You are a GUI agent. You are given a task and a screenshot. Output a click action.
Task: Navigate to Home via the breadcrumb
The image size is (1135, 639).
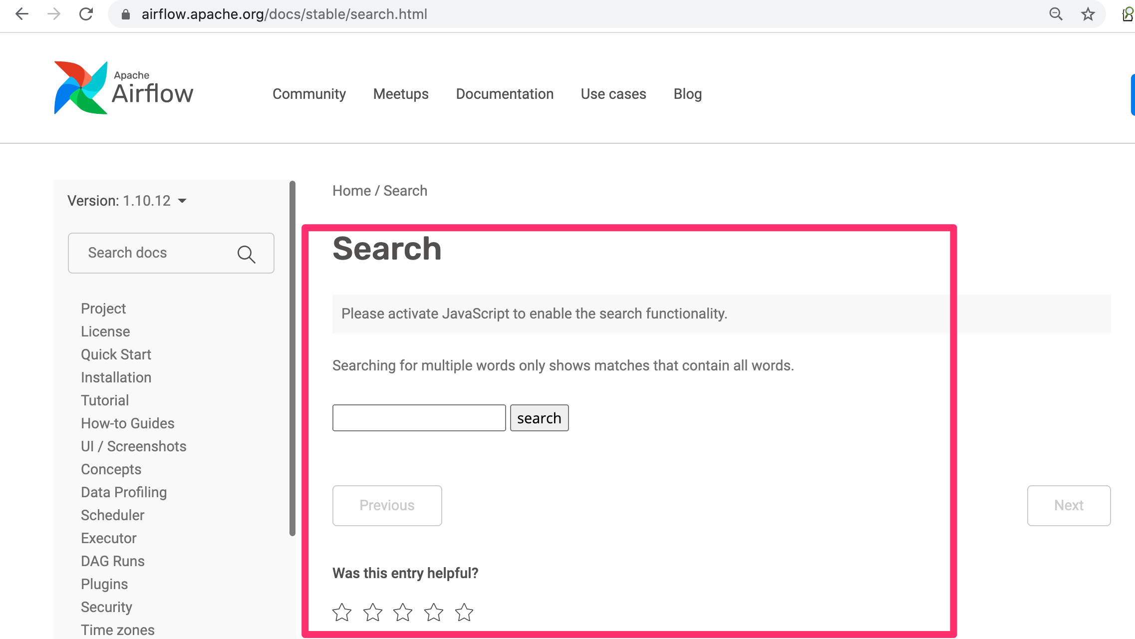pyautogui.click(x=352, y=190)
